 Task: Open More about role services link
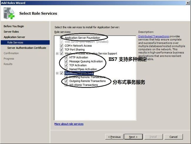pyautogui.click(x=69, y=124)
